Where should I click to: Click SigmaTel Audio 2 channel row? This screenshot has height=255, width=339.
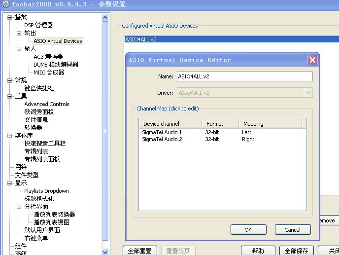[x=223, y=139]
